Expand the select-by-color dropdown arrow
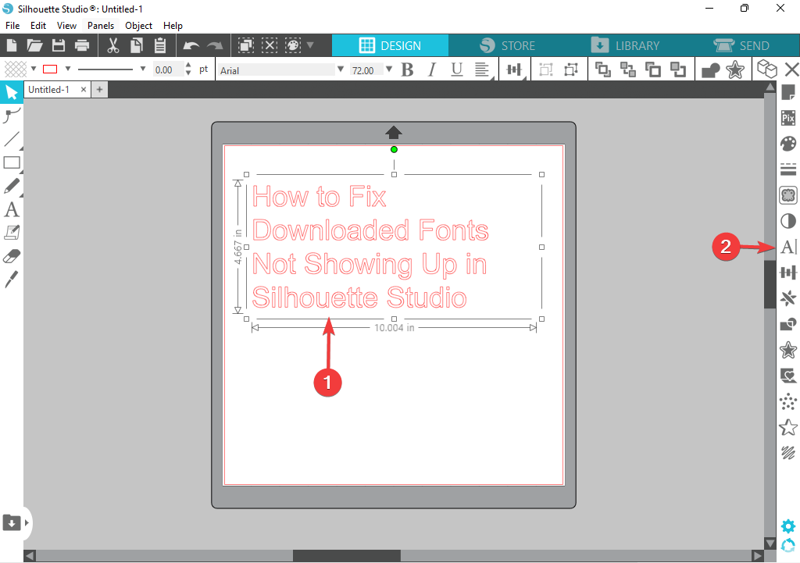This screenshot has width=800, height=563. [x=309, y=45]
